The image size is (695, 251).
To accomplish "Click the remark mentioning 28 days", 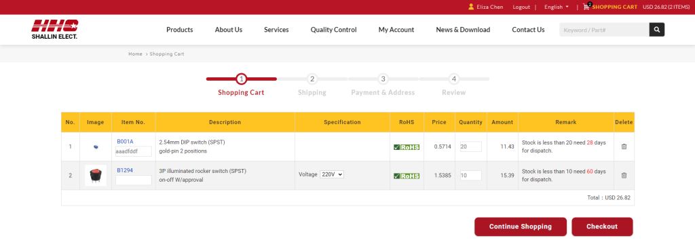I will [x=564, y=147].
